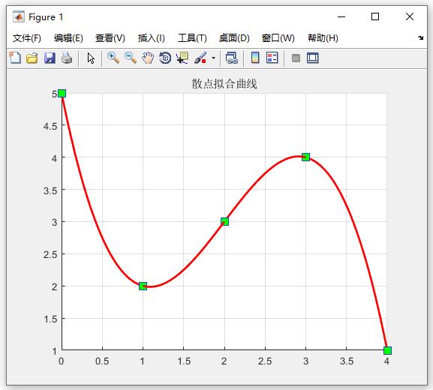Image resolution: width=433 pixels, height=390 pixels.
Task: Open a file with the folder icon
Action: click(32, 58)
